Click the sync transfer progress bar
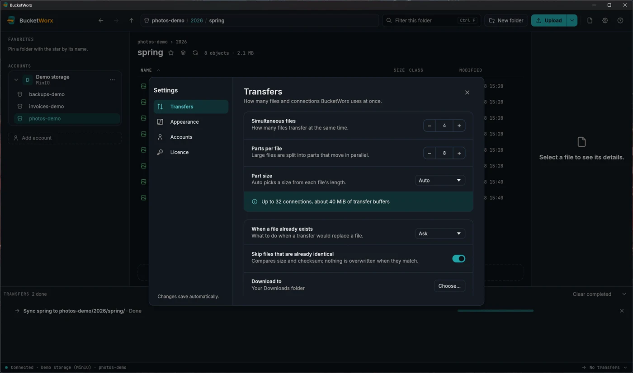Viewport: 633px width, 373px height. [x=496, y=311]
